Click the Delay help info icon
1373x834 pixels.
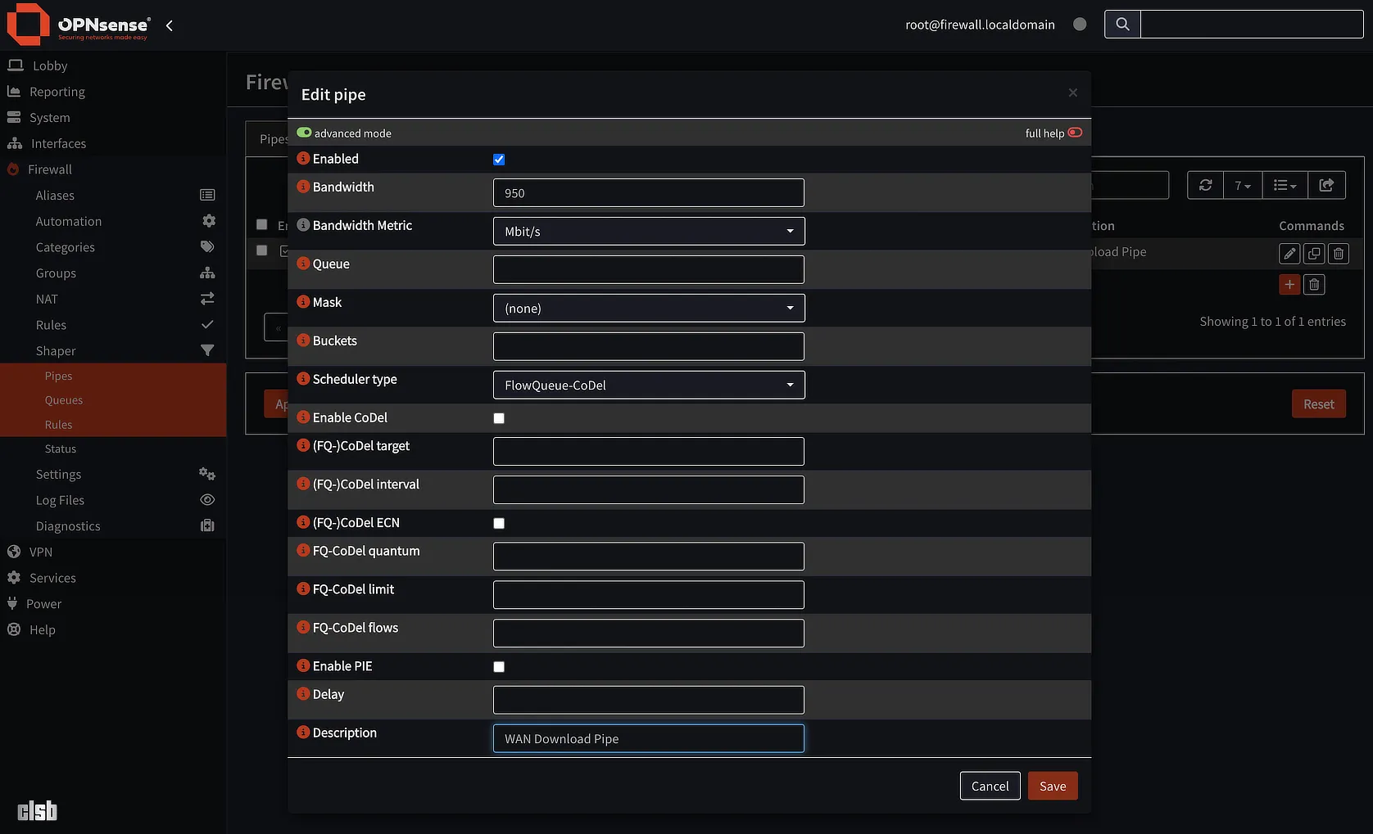303,694
